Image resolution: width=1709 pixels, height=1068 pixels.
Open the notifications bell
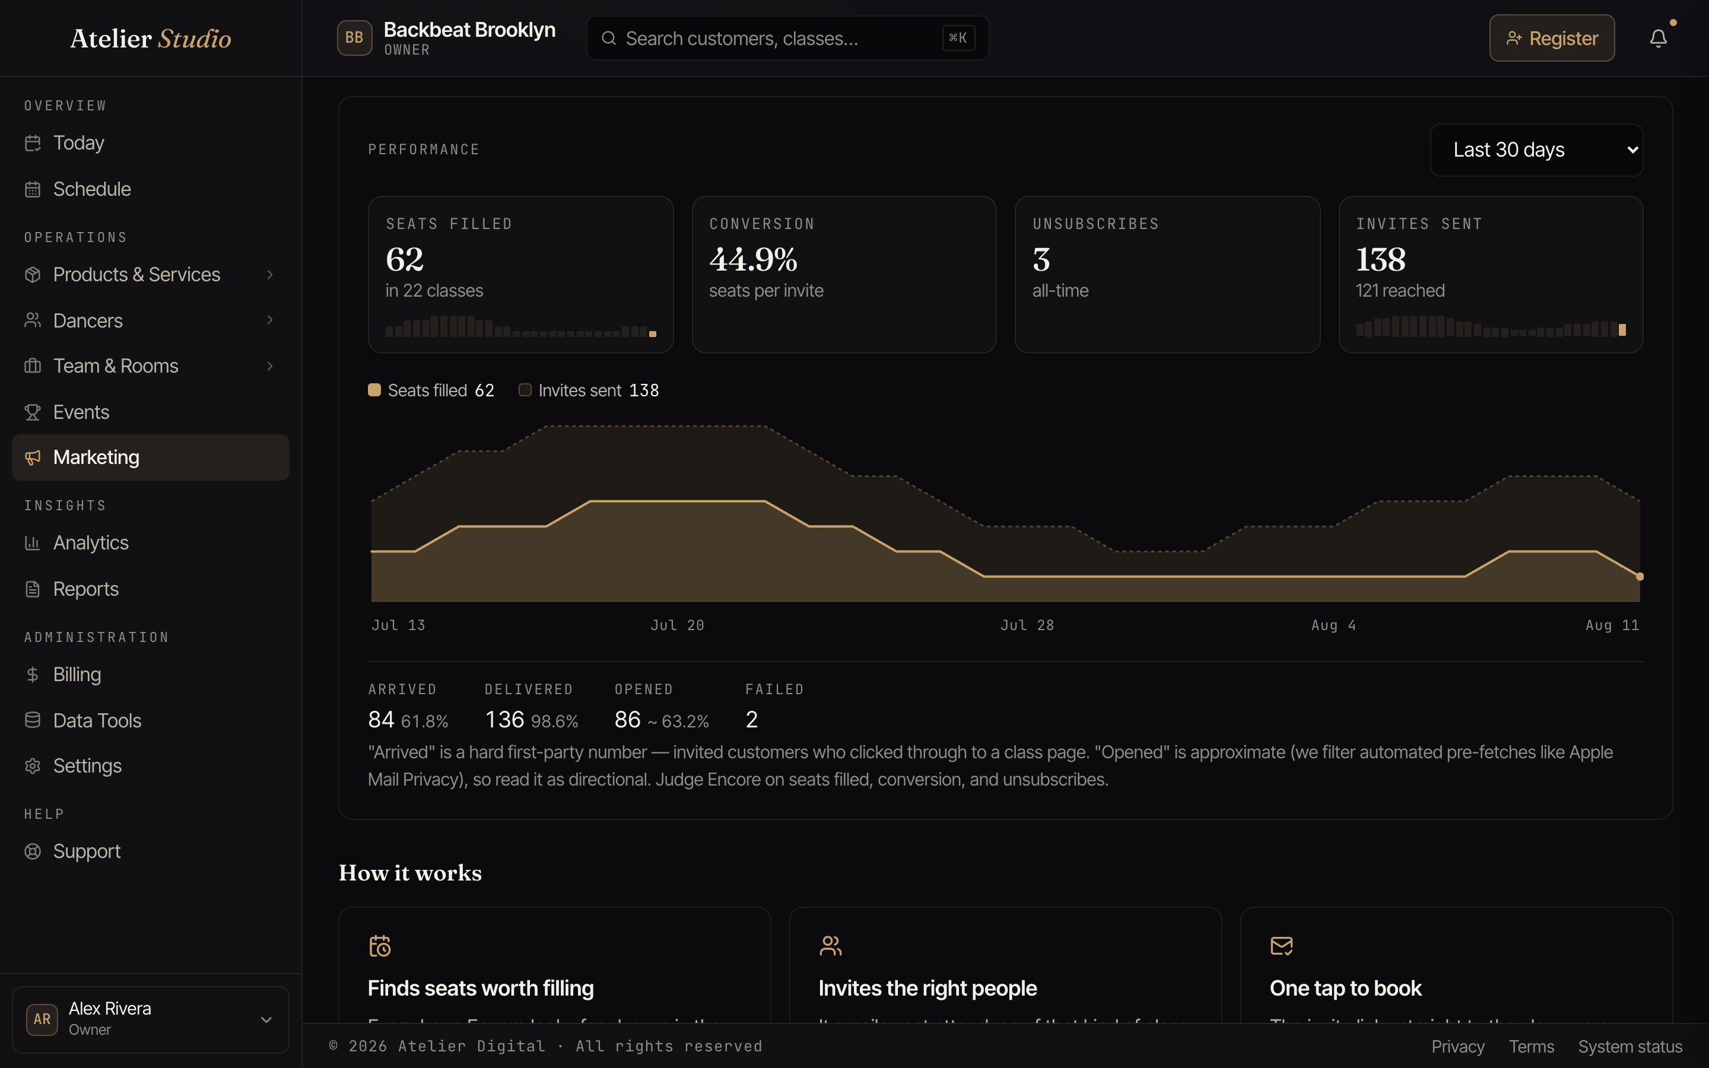tap(1658, 38)
